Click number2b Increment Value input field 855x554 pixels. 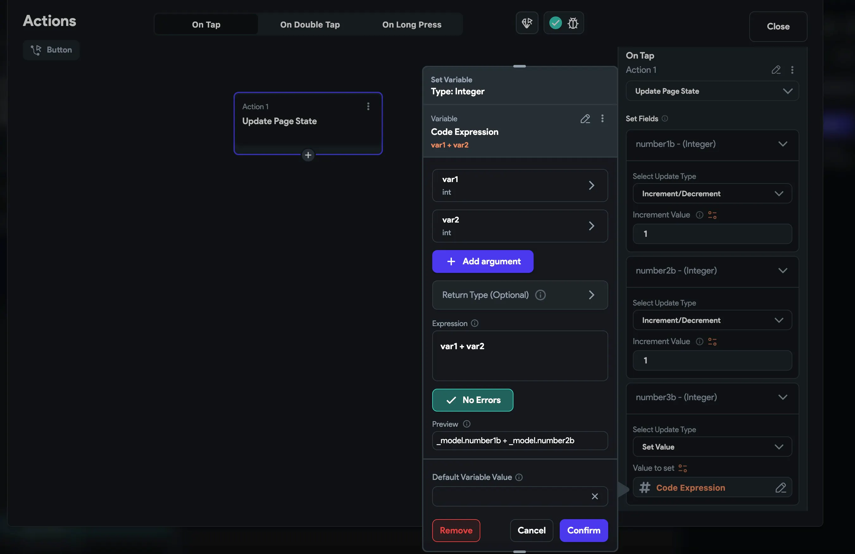[712, 360]
